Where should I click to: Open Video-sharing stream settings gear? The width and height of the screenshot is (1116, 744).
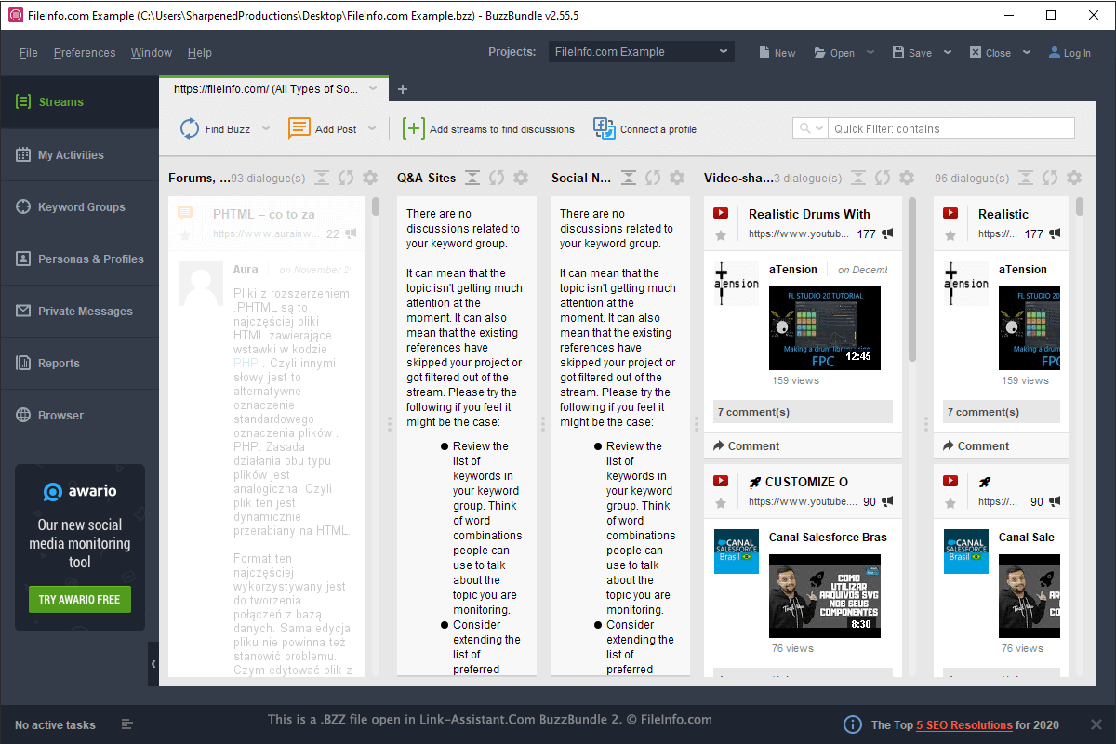pyautogui.click(x=908, y=178)
